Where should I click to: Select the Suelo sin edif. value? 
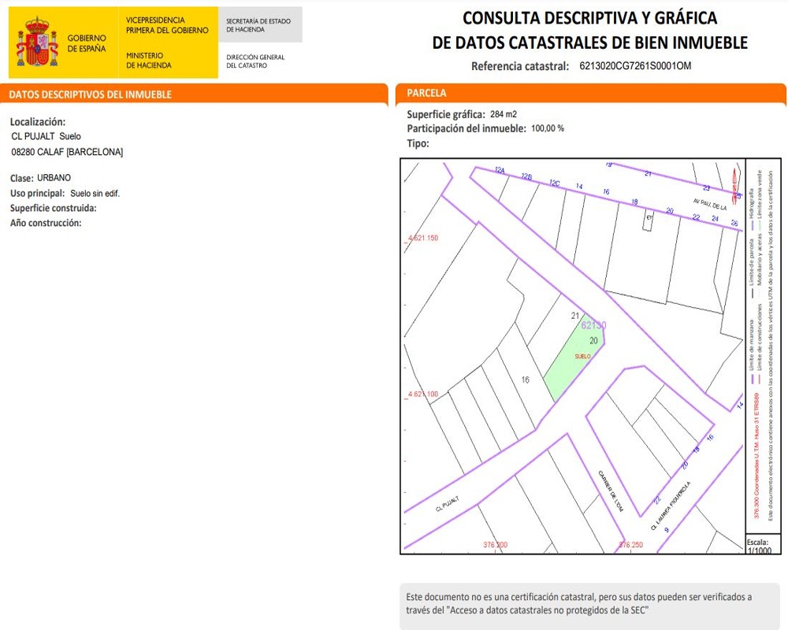tap(95, 194)
